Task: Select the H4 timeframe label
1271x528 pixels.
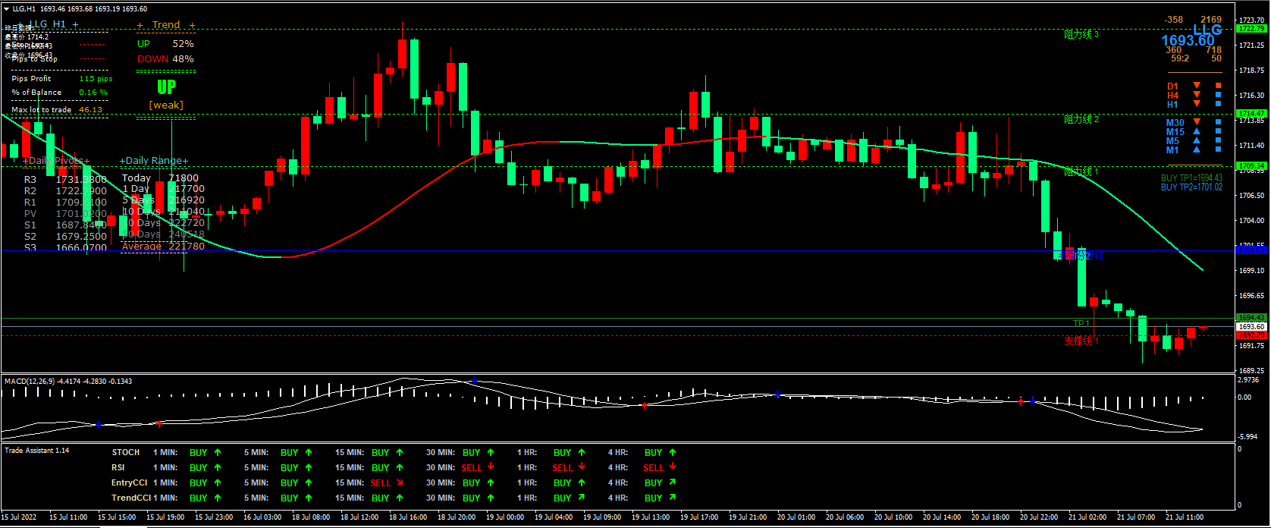Action: coord(1173,95)
